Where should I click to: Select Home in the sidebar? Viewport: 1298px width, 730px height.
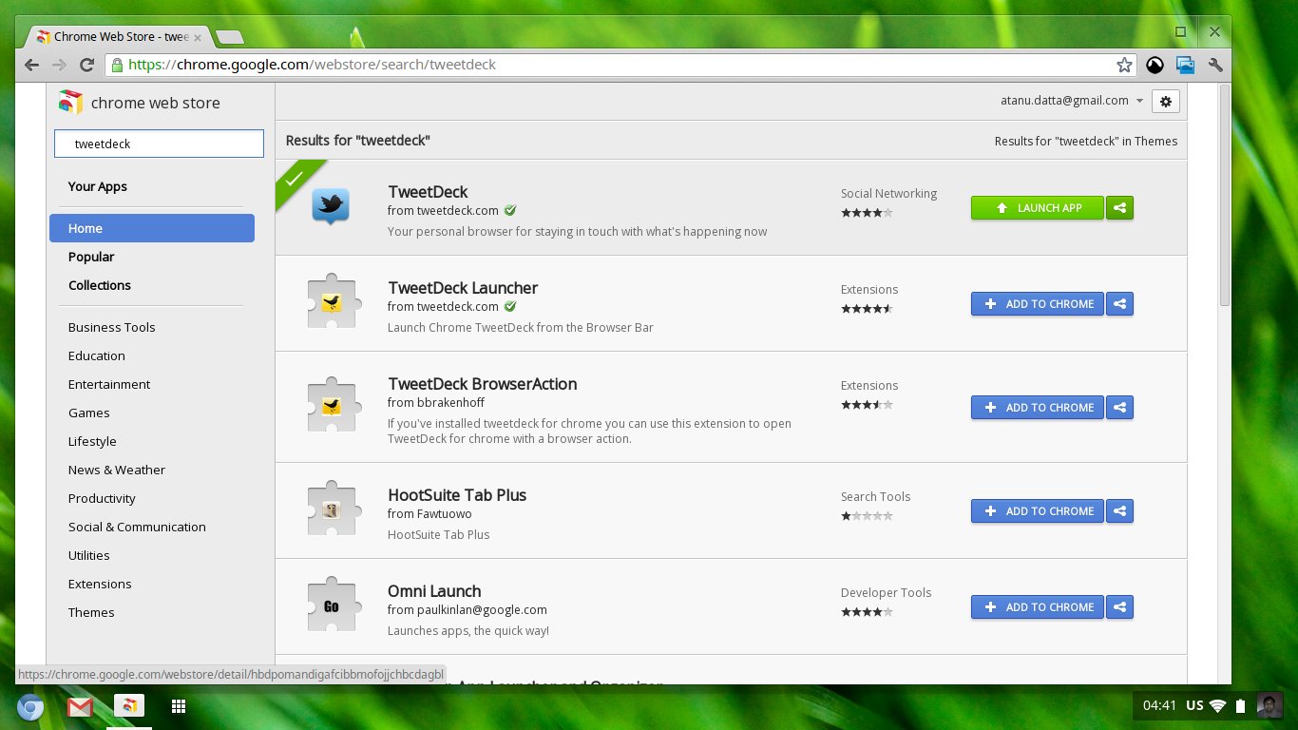coord(152,228)
